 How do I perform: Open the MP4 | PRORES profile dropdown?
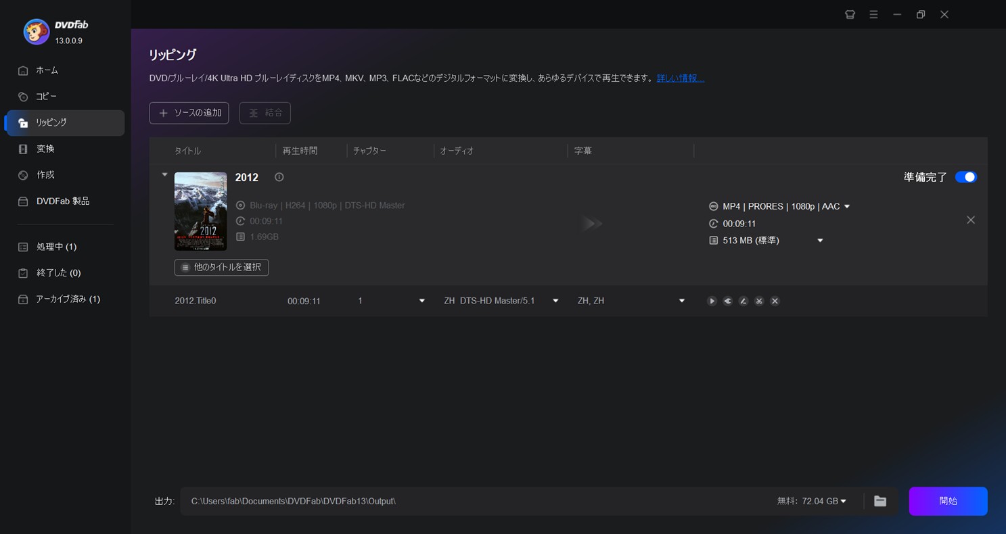point(847,207)
